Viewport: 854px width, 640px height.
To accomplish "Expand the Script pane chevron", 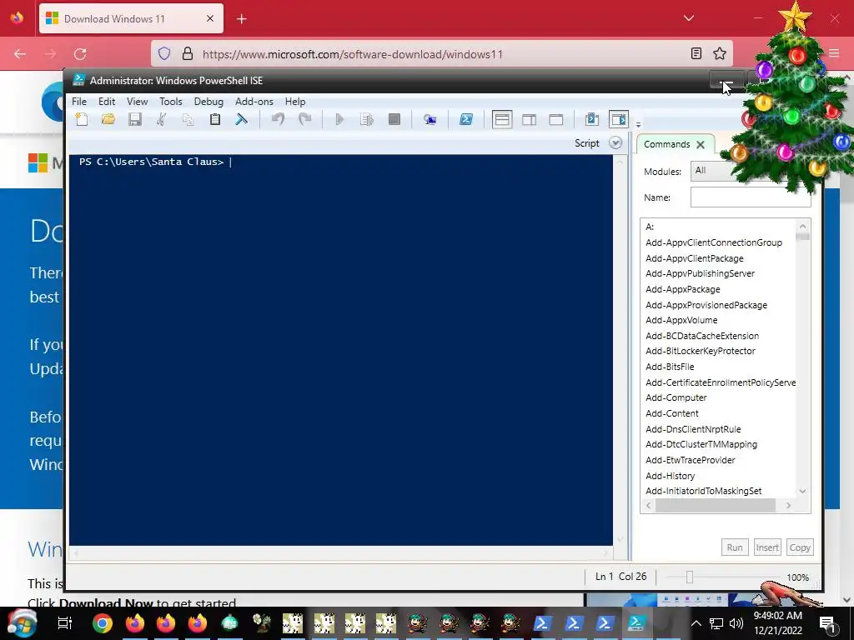I will click(x=615, y=143).
